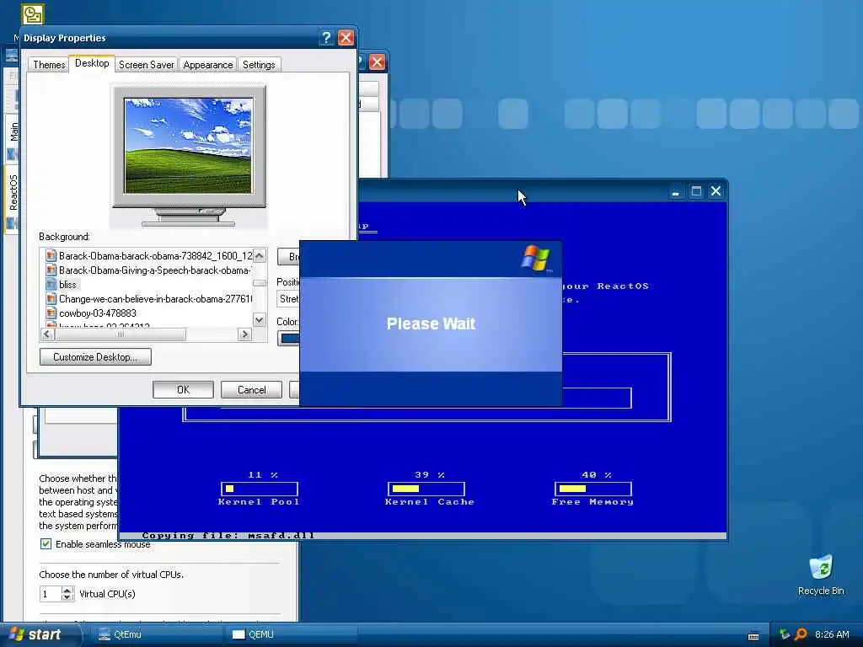Viewport: 863px width, 647px height.
Task: Click the 8:26 AM clock
Action: [832, 634]
